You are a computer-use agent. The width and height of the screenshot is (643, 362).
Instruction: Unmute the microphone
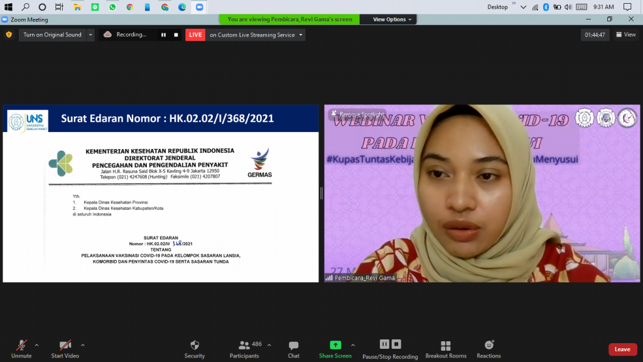21,349
